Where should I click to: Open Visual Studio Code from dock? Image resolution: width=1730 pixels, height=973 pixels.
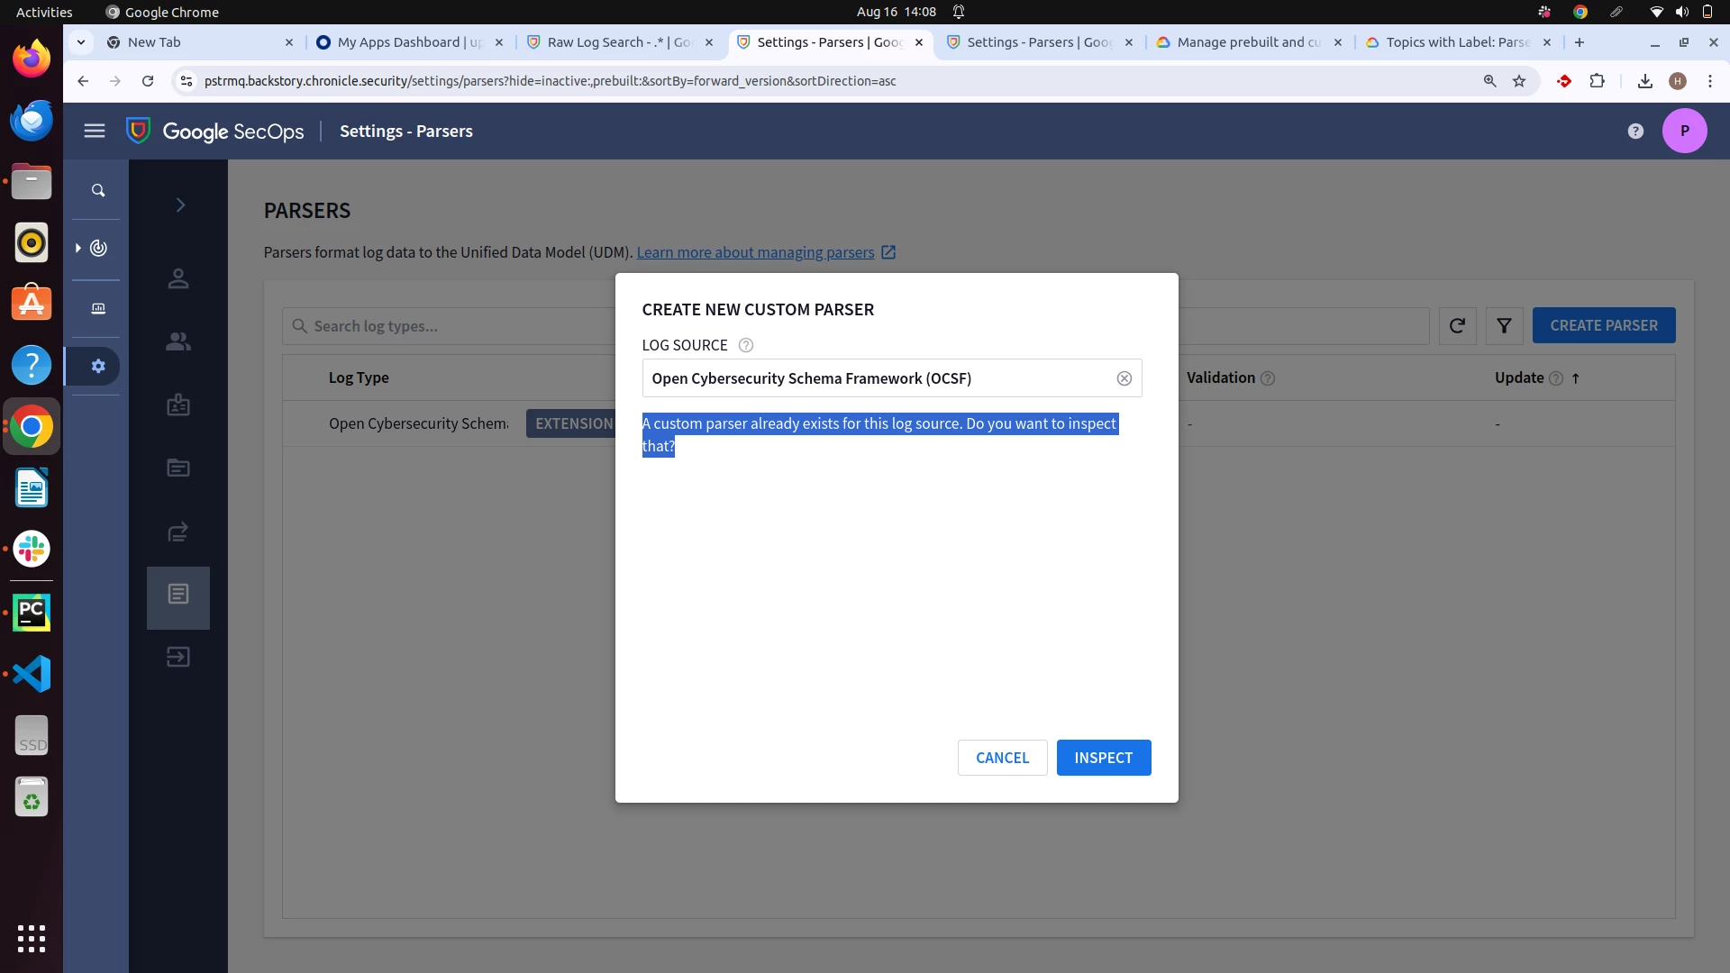pyautogui.click(x=32, y=674)
